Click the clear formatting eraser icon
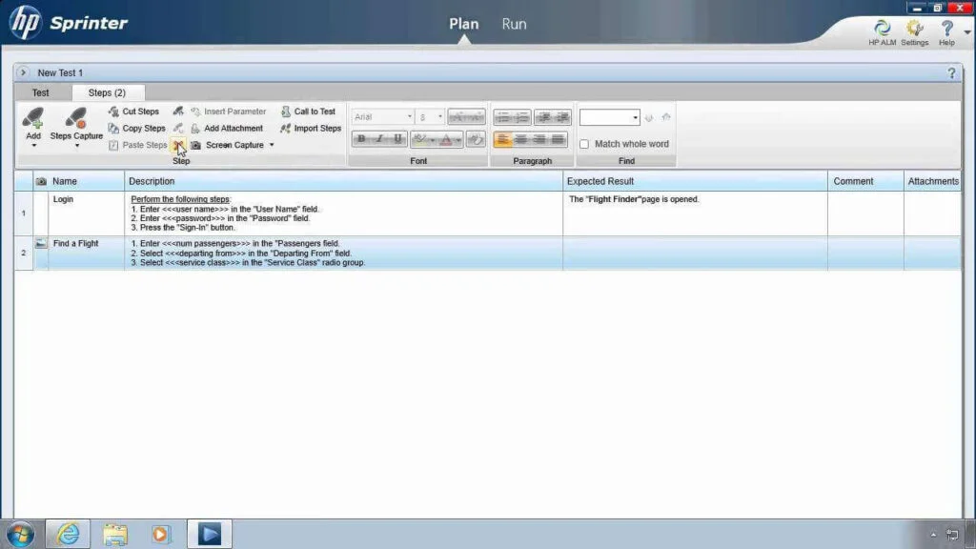 pos(476,139)
